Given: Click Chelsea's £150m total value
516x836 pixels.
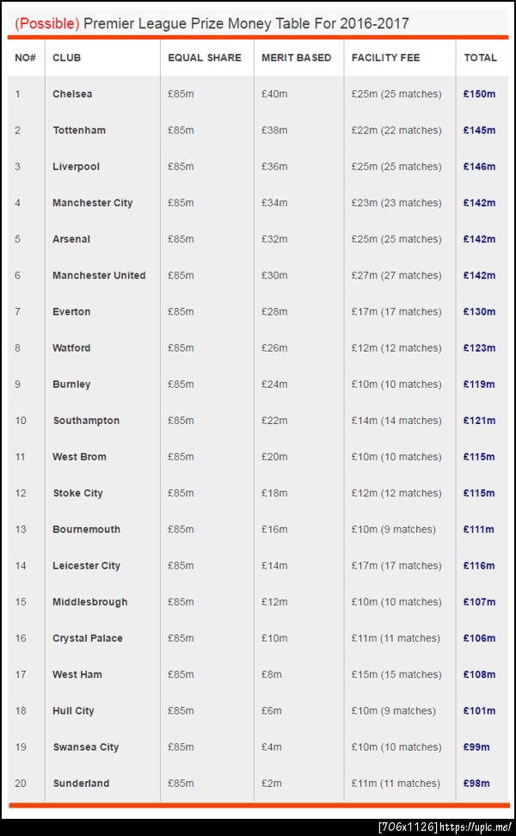Looking at the screenshot, I should pos(479,94).
